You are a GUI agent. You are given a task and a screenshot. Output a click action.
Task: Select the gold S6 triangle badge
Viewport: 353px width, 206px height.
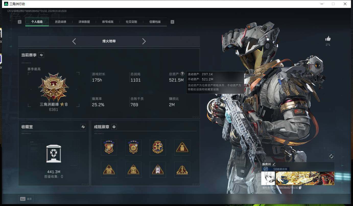109,169
